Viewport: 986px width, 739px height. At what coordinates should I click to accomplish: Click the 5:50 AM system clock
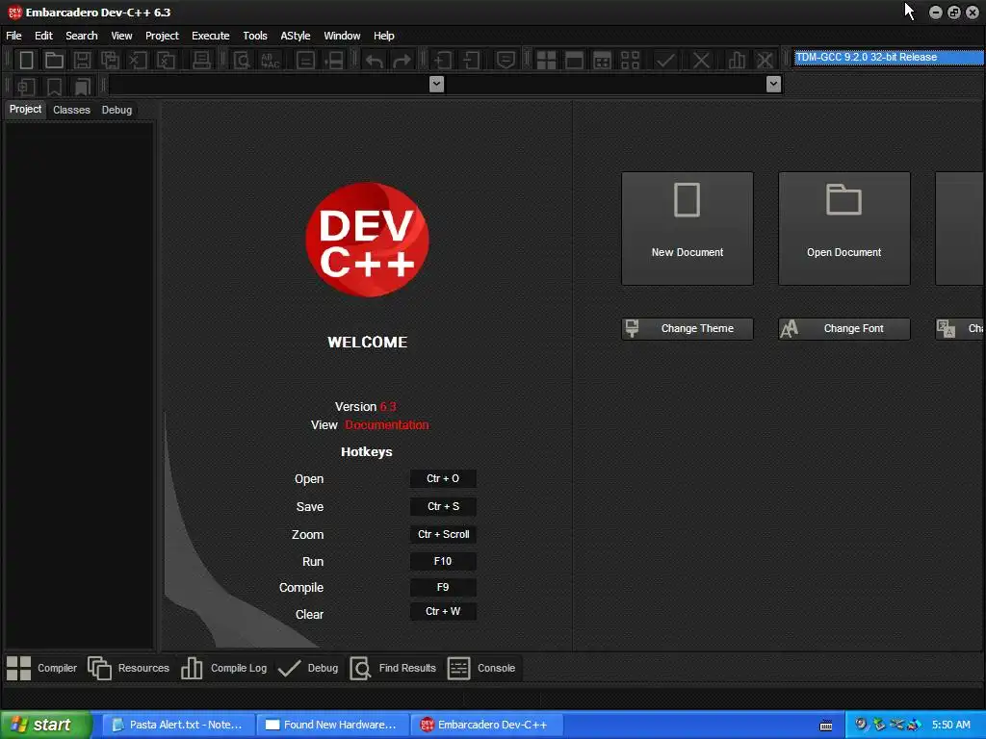pyautogui.click(x=950, y=726)
